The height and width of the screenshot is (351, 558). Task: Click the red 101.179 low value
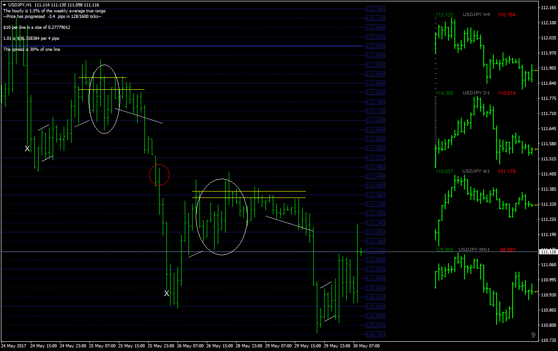(x=506, y=171)
